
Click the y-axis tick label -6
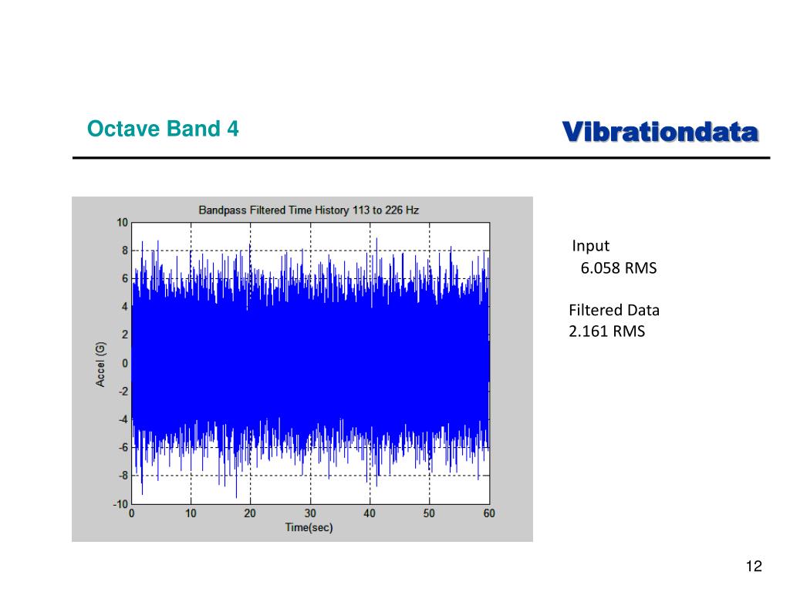[123, 447]
